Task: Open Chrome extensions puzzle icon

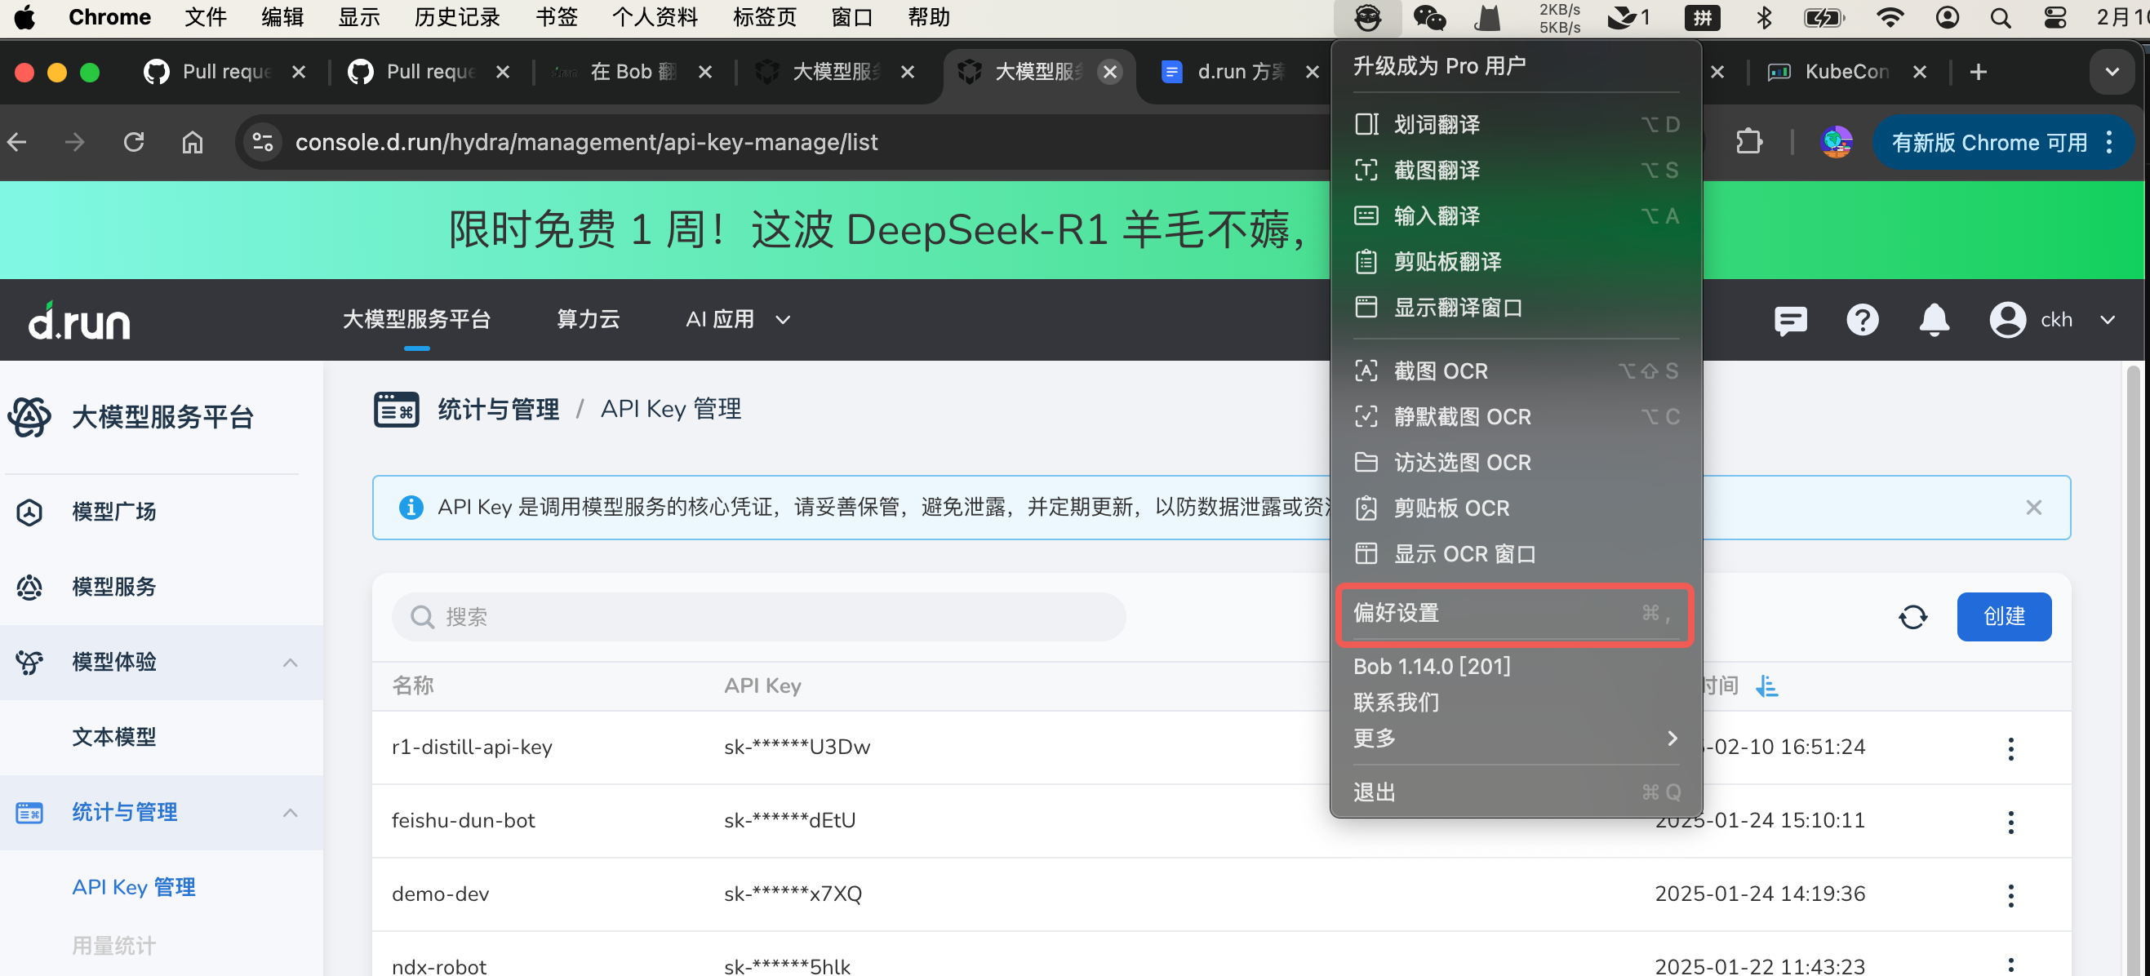Action: (x=1749, y=142)
